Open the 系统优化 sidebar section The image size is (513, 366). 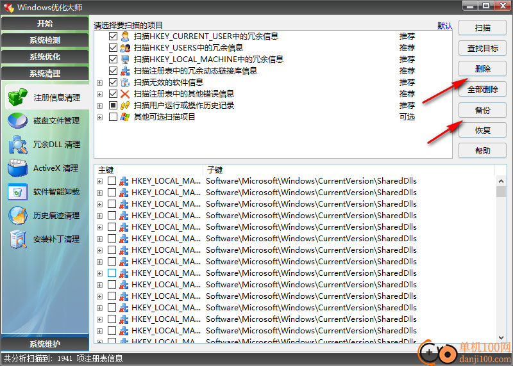click(45, 57)
